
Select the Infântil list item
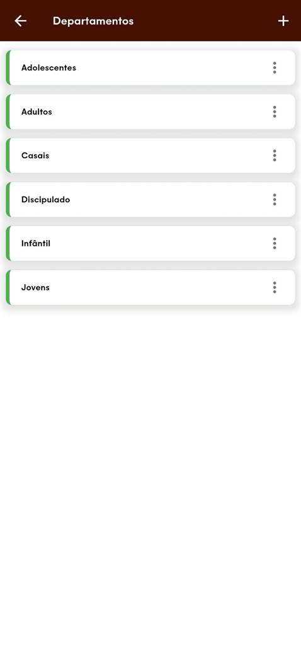tap(150, 243)
